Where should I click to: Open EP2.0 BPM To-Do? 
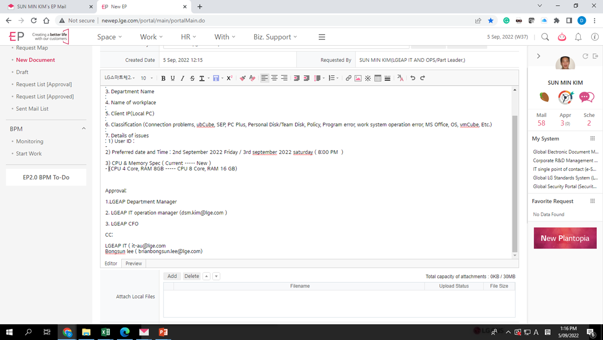(46, 177)
